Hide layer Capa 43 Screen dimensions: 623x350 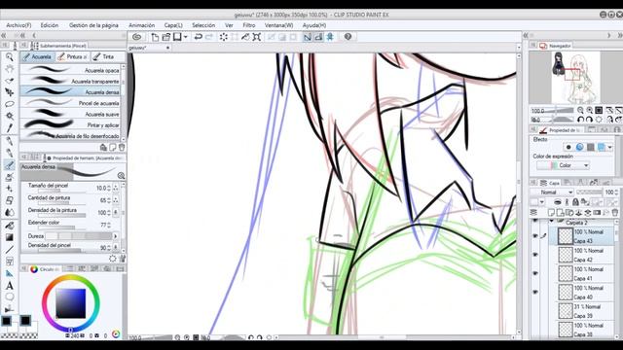(535, 235)
